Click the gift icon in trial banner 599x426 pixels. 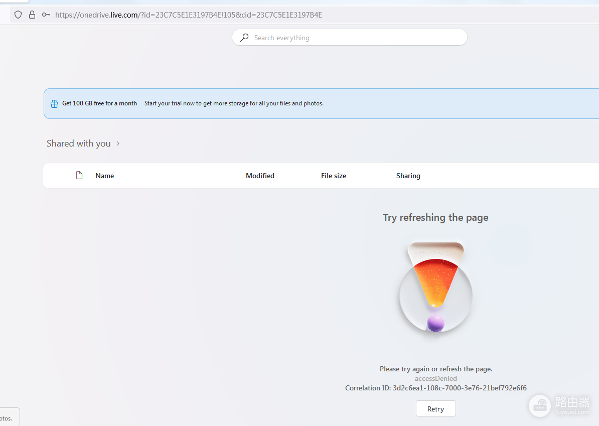click(54, 103)
